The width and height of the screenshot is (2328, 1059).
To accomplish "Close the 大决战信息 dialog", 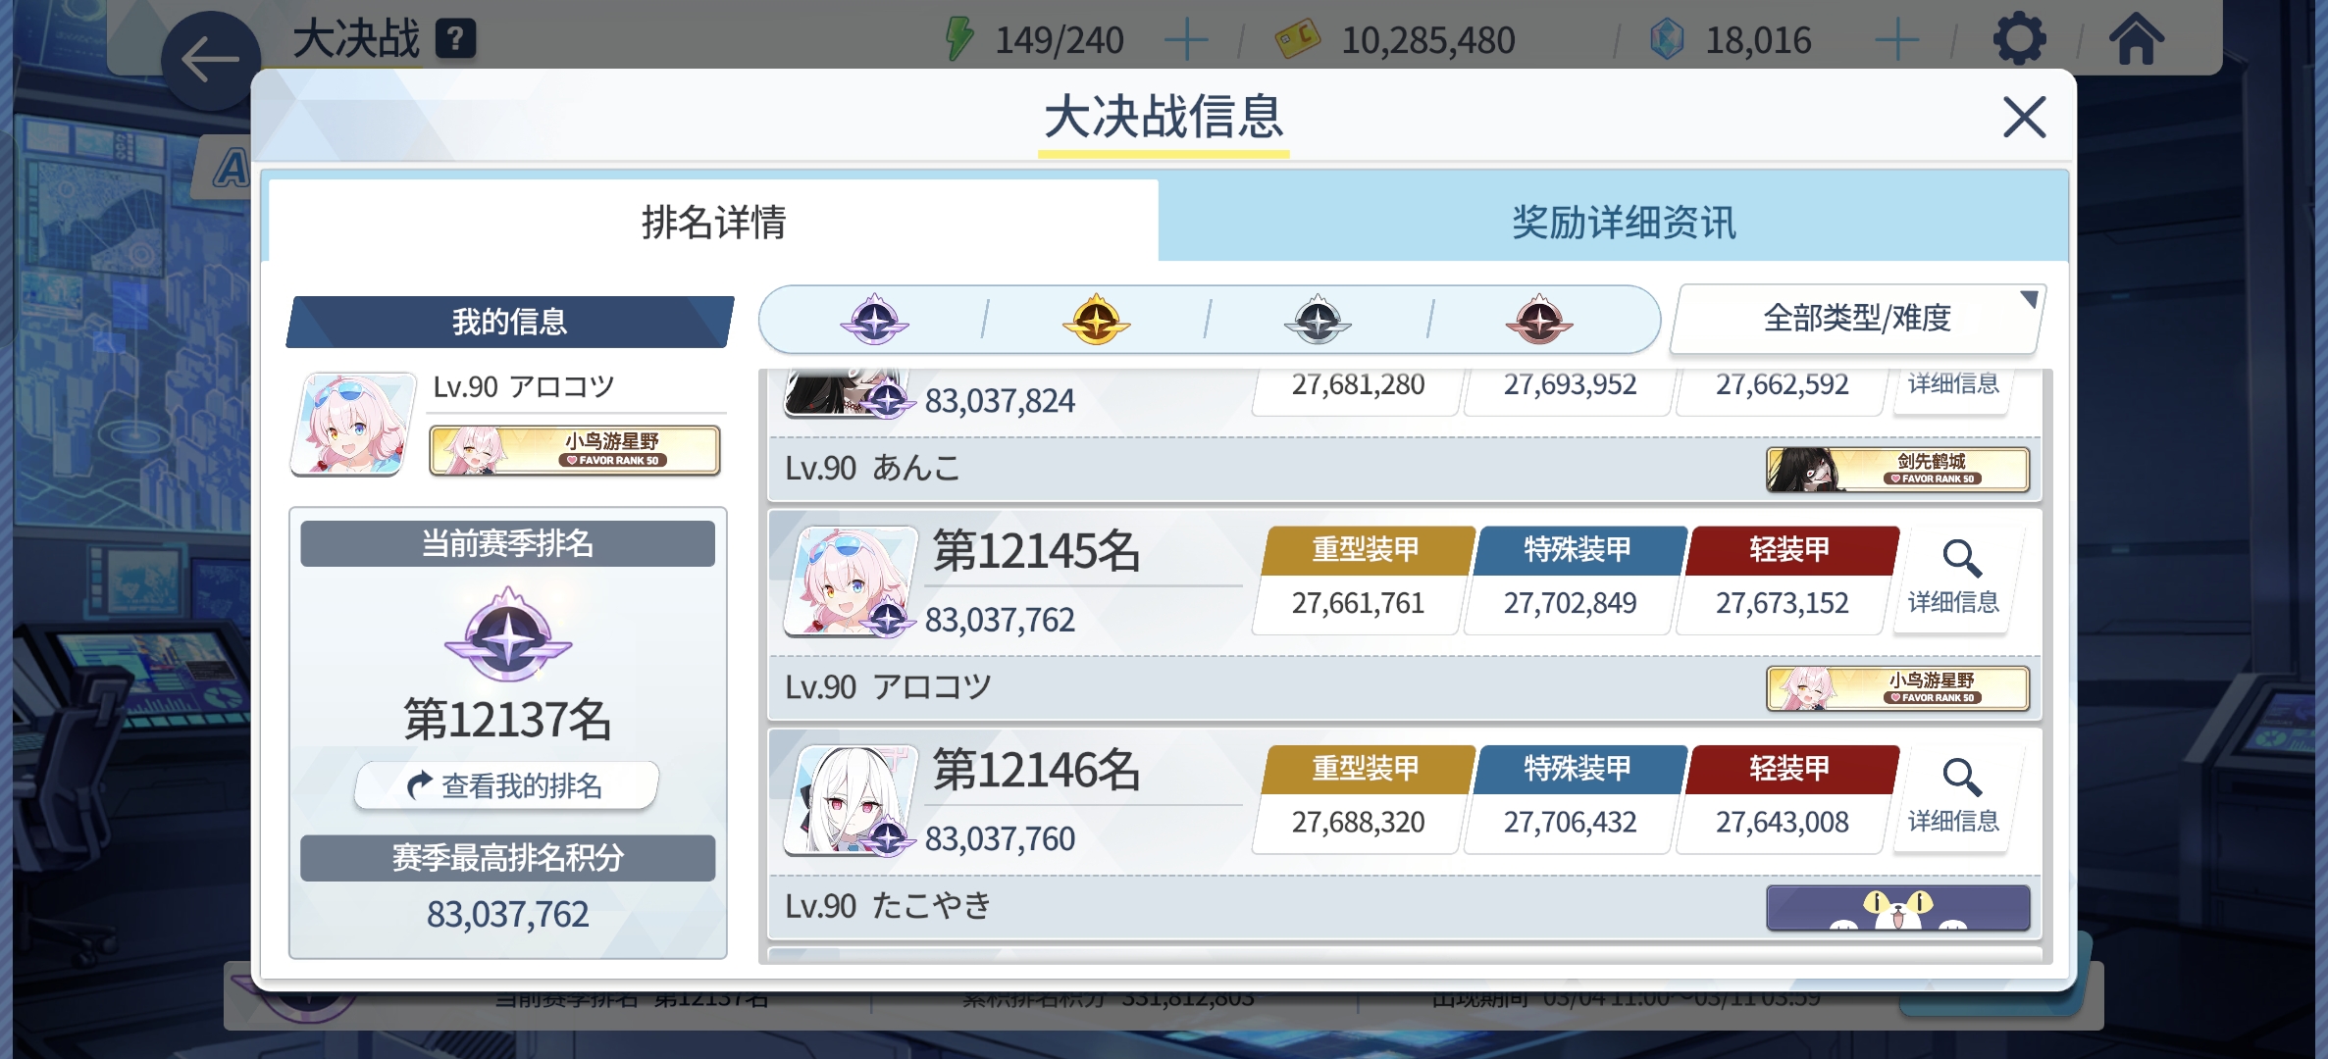I will pyautogui.click(x=2024, y=118).
